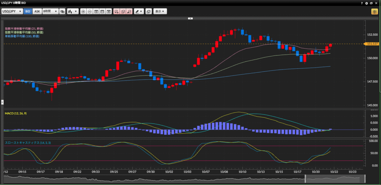Click the overlay chart icon left of 表示
The image size is (381, 185).
(x=148, y=12)
